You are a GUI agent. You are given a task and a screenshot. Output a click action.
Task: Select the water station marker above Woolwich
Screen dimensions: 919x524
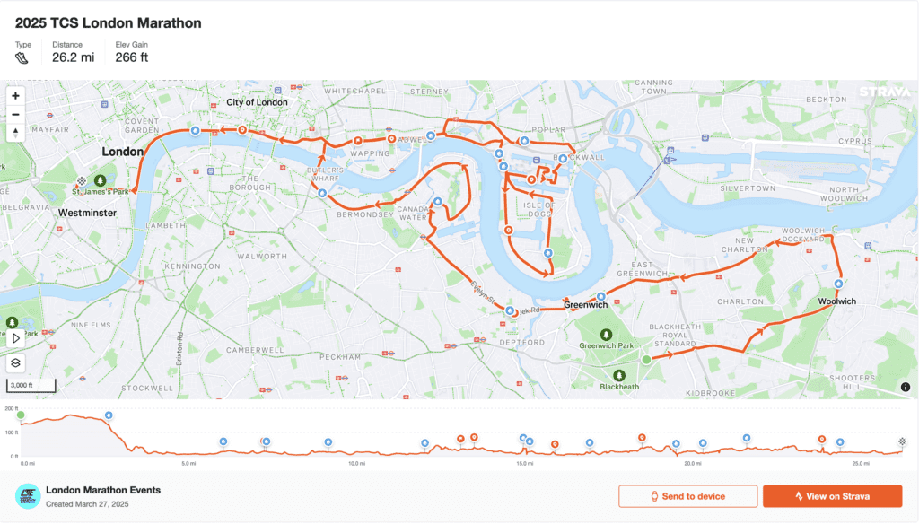click(x=838, y=284)
